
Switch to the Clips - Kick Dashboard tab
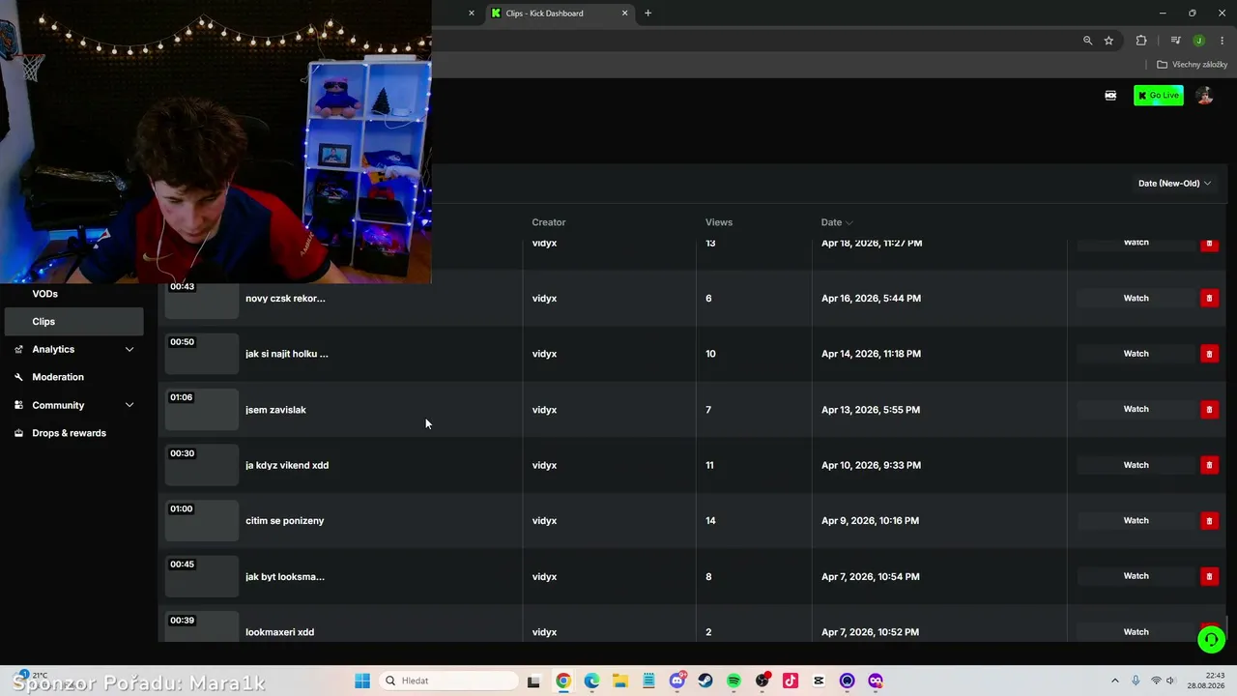(x=559, y=14)
